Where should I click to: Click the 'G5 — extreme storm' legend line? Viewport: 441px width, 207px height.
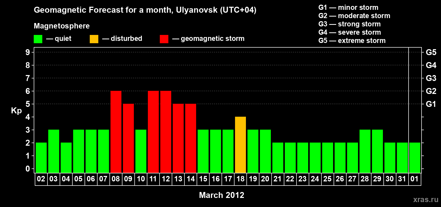(x=352, y=41)
